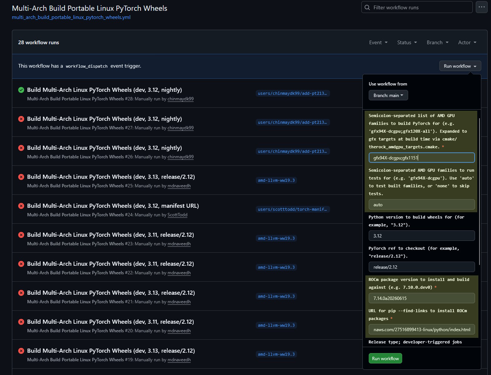
Task: Click the Python version field showing 3.12
Action: [x=421, y=236]
